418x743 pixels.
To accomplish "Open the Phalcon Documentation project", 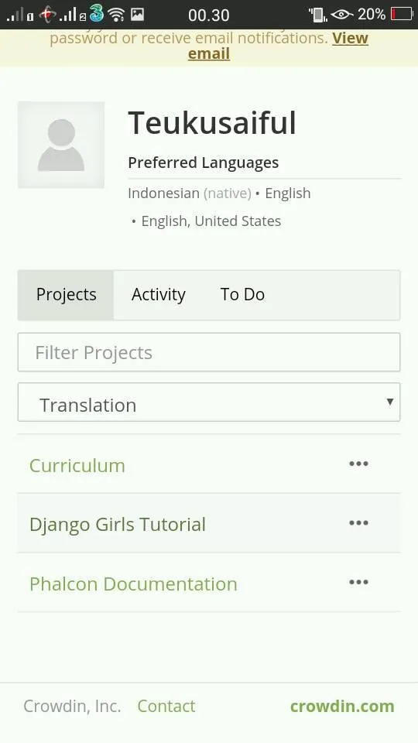I will tap(133, 584).
